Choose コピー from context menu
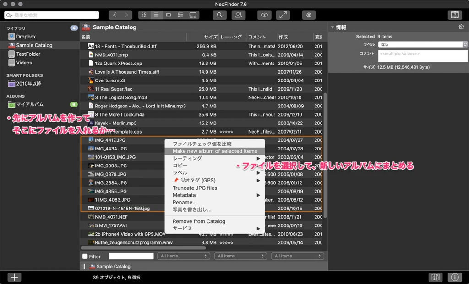 coord(215,166)
